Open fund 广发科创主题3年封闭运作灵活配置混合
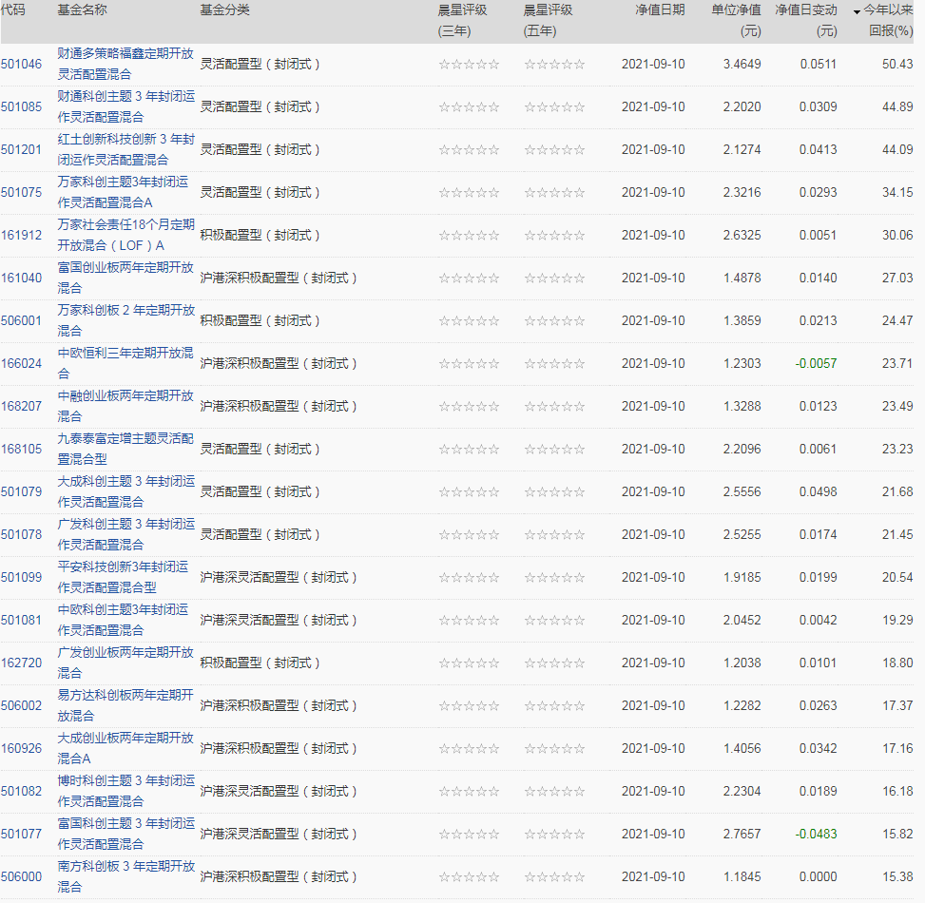 point(125,534)
